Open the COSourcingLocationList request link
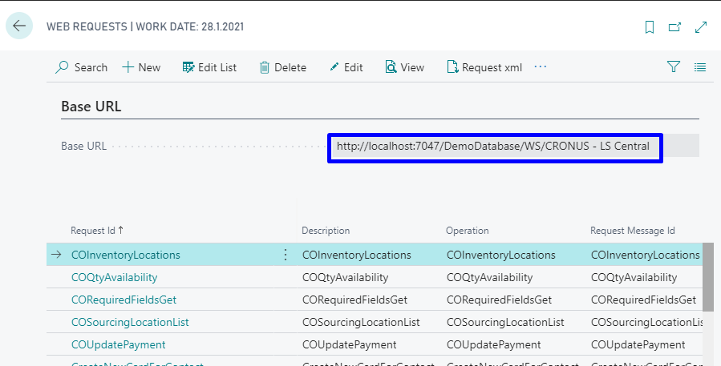This screenshot has height=366, width=721. click(130, 322)
